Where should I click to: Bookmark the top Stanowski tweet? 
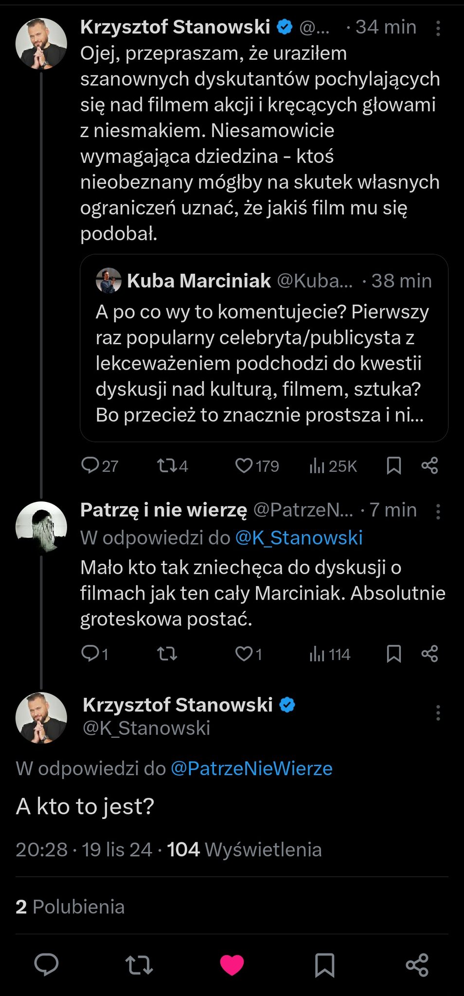pyautogui.click(x=393, y=465)
